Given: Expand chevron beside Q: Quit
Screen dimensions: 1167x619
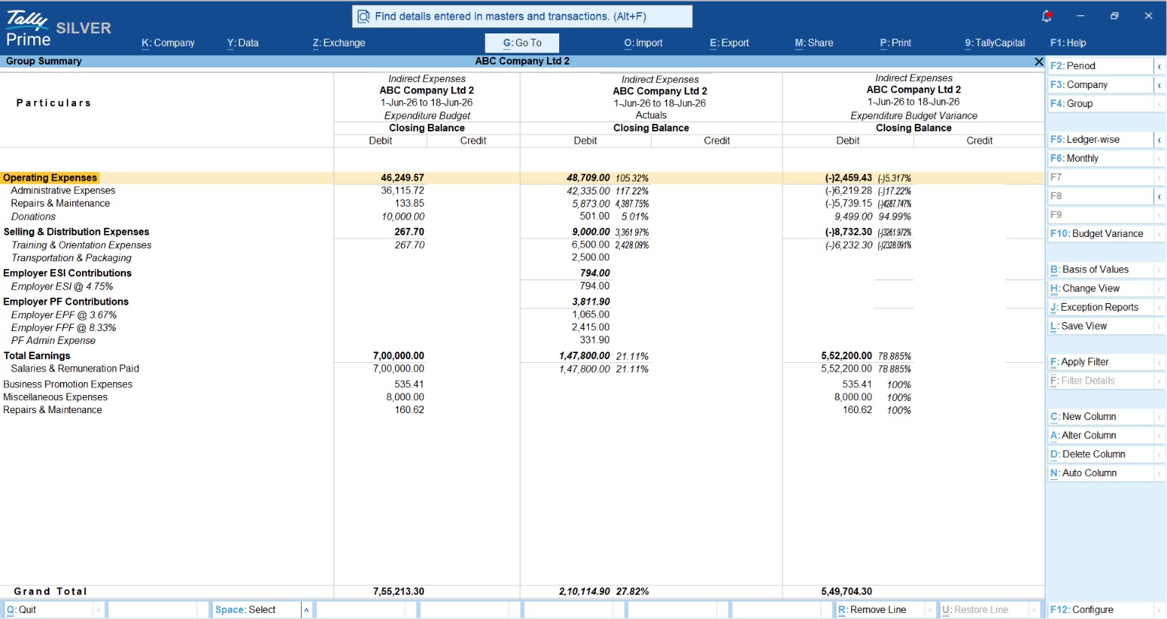Looking at the screenshot, I should coord(98,610).
